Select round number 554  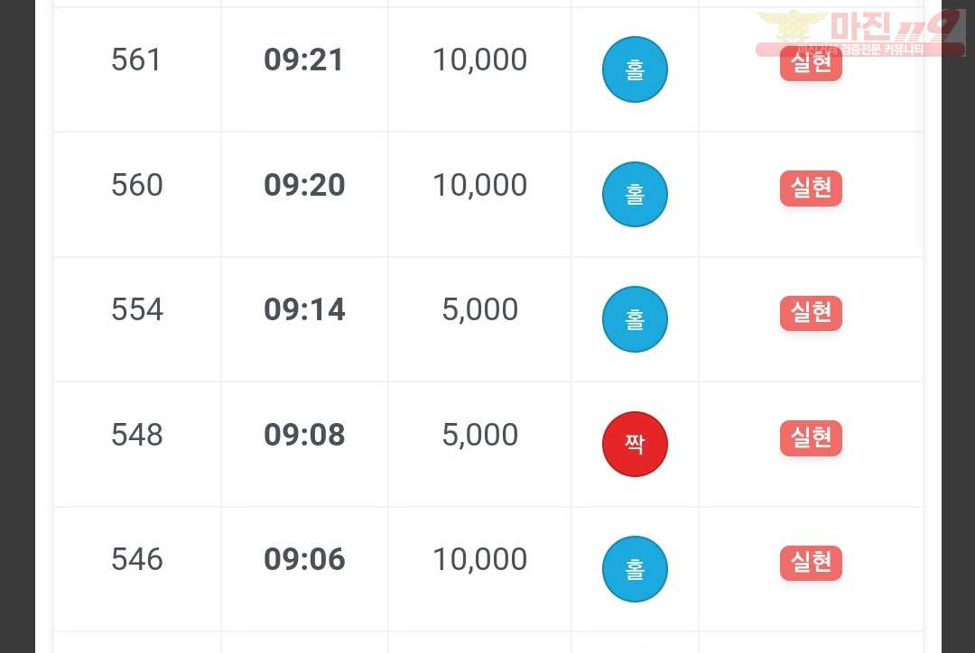pos(137,309)
